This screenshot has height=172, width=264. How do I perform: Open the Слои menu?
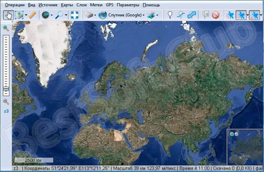coord(81,5)
